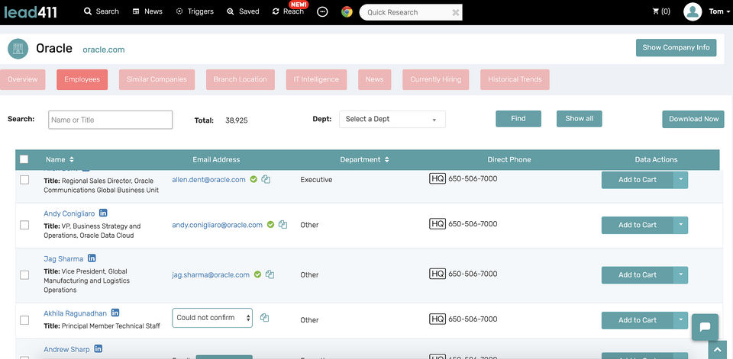Click the Quick Research input field
The height and width of the screenshot is (359, 733).
(405, 13)
